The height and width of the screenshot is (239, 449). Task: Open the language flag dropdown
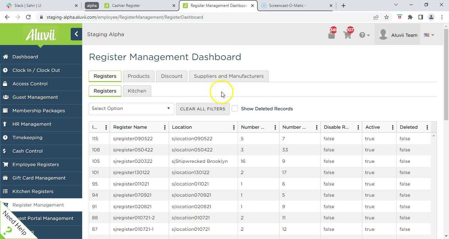coord(429,35)
